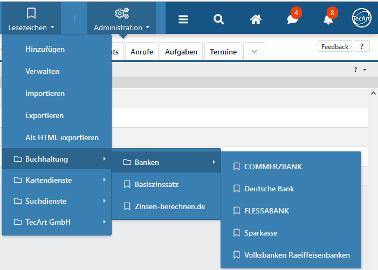
Task: Open notifications bell with 8 badge
Action: [328, 19]
